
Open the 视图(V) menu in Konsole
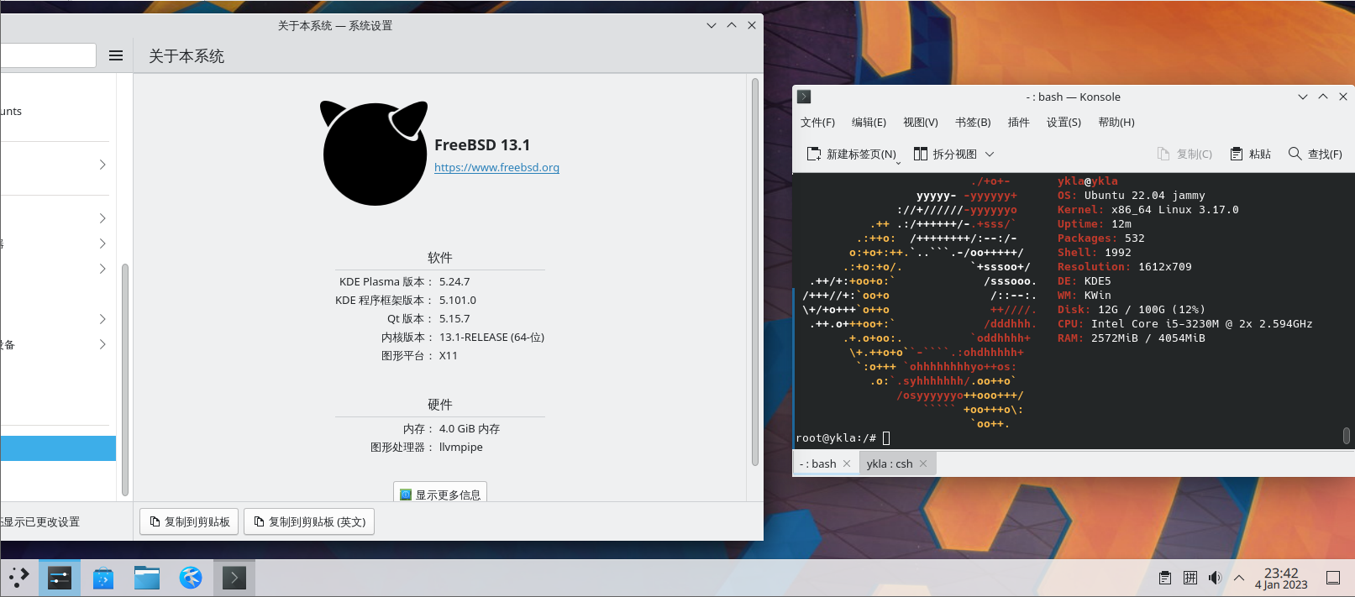tap(921, 123)
